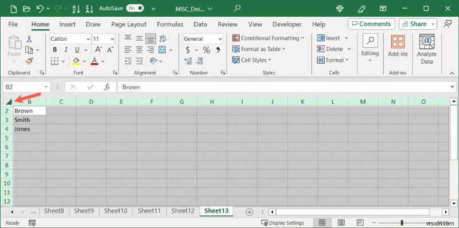Click Analyze Data
Screen dimensions: 459x228
[426, 49]
